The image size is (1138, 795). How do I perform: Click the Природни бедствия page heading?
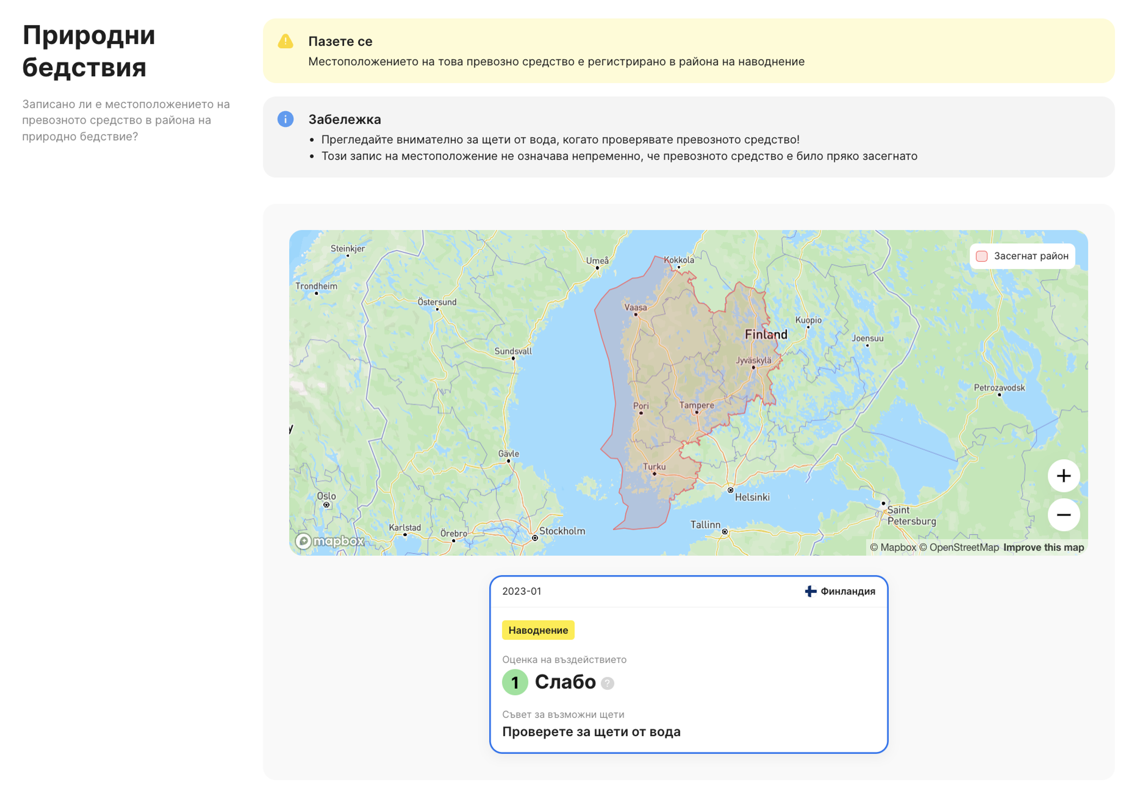(89, 51)
